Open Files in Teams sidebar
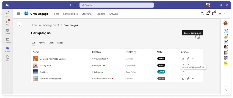Viewport: 233px width, 98px height. click(8, 58)
